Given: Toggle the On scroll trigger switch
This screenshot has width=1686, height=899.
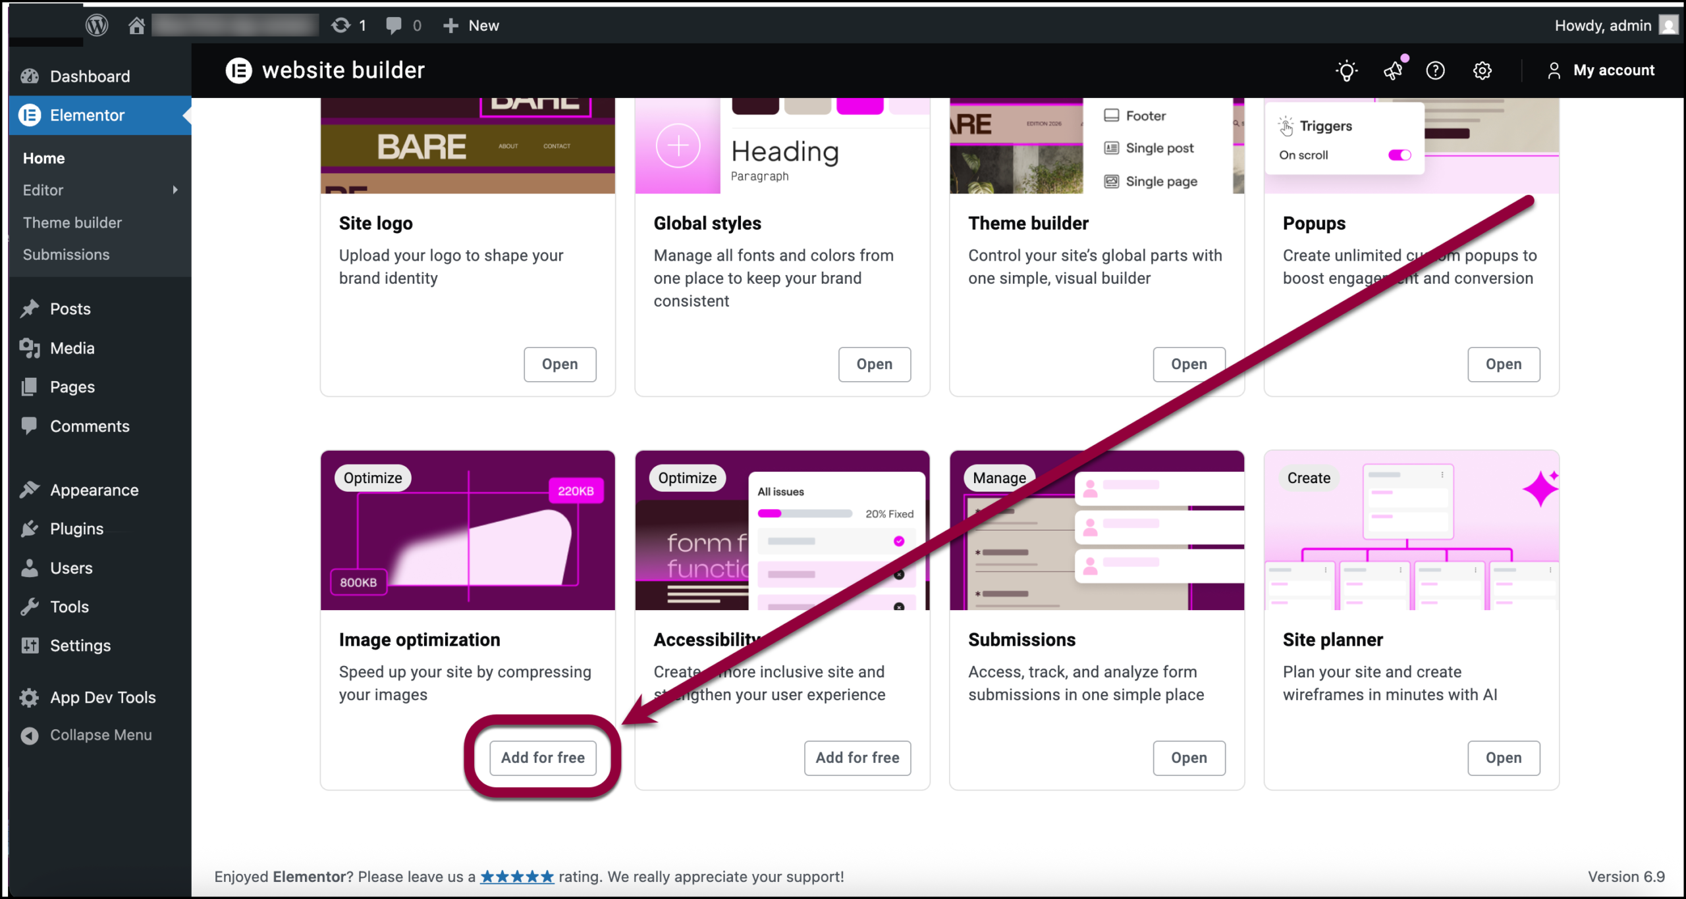Looking at the screenshot, I should tap(1399, 155).
